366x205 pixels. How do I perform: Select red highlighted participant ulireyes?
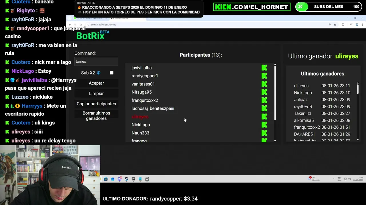click(x=140, y=116)
